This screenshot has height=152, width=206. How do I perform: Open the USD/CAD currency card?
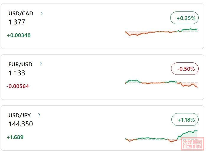click(x=102, y=26)
